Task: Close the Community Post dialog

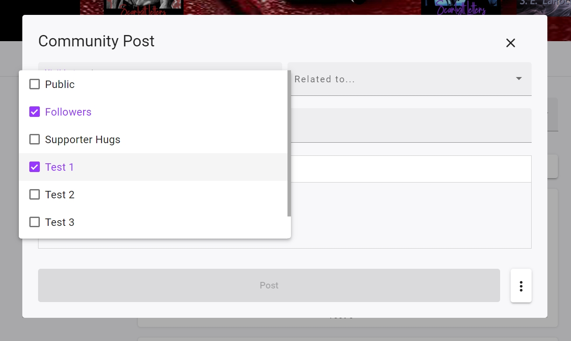Action: tap(511, 43)
